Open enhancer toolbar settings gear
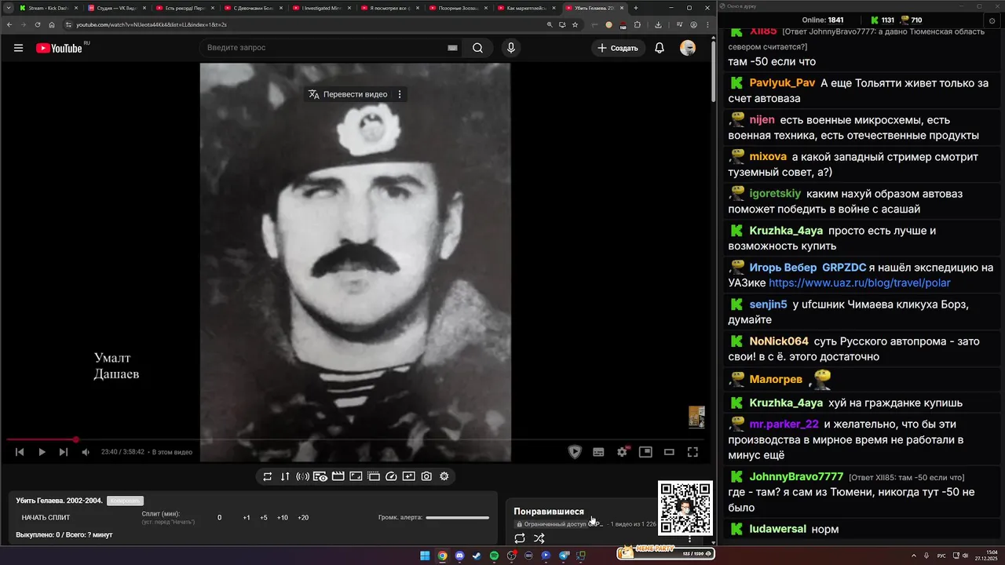Viewport: 1005px width, 565px height. [444, 476]
